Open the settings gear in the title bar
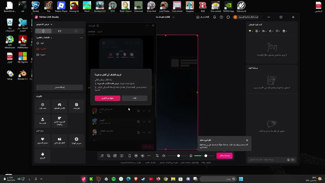Screen dimensions: 325x183 point(228,17)
